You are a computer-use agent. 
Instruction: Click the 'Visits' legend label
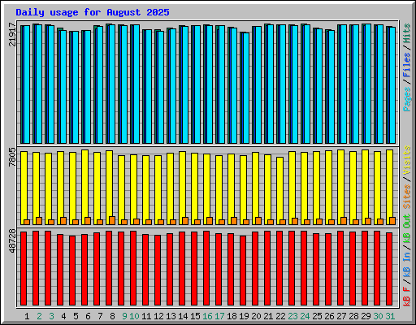tap(406, 160)
